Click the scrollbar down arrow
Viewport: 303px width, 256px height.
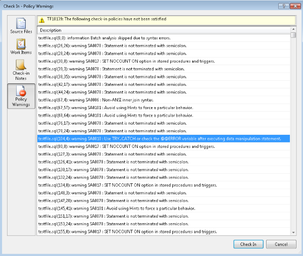click(x=293, y=233)
